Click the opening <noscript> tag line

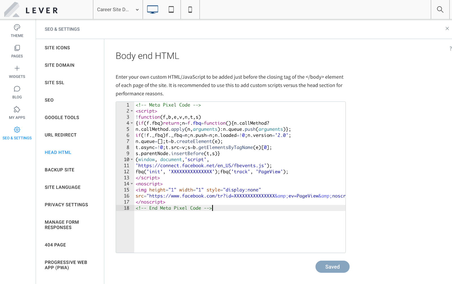click(x=149, y=184)
